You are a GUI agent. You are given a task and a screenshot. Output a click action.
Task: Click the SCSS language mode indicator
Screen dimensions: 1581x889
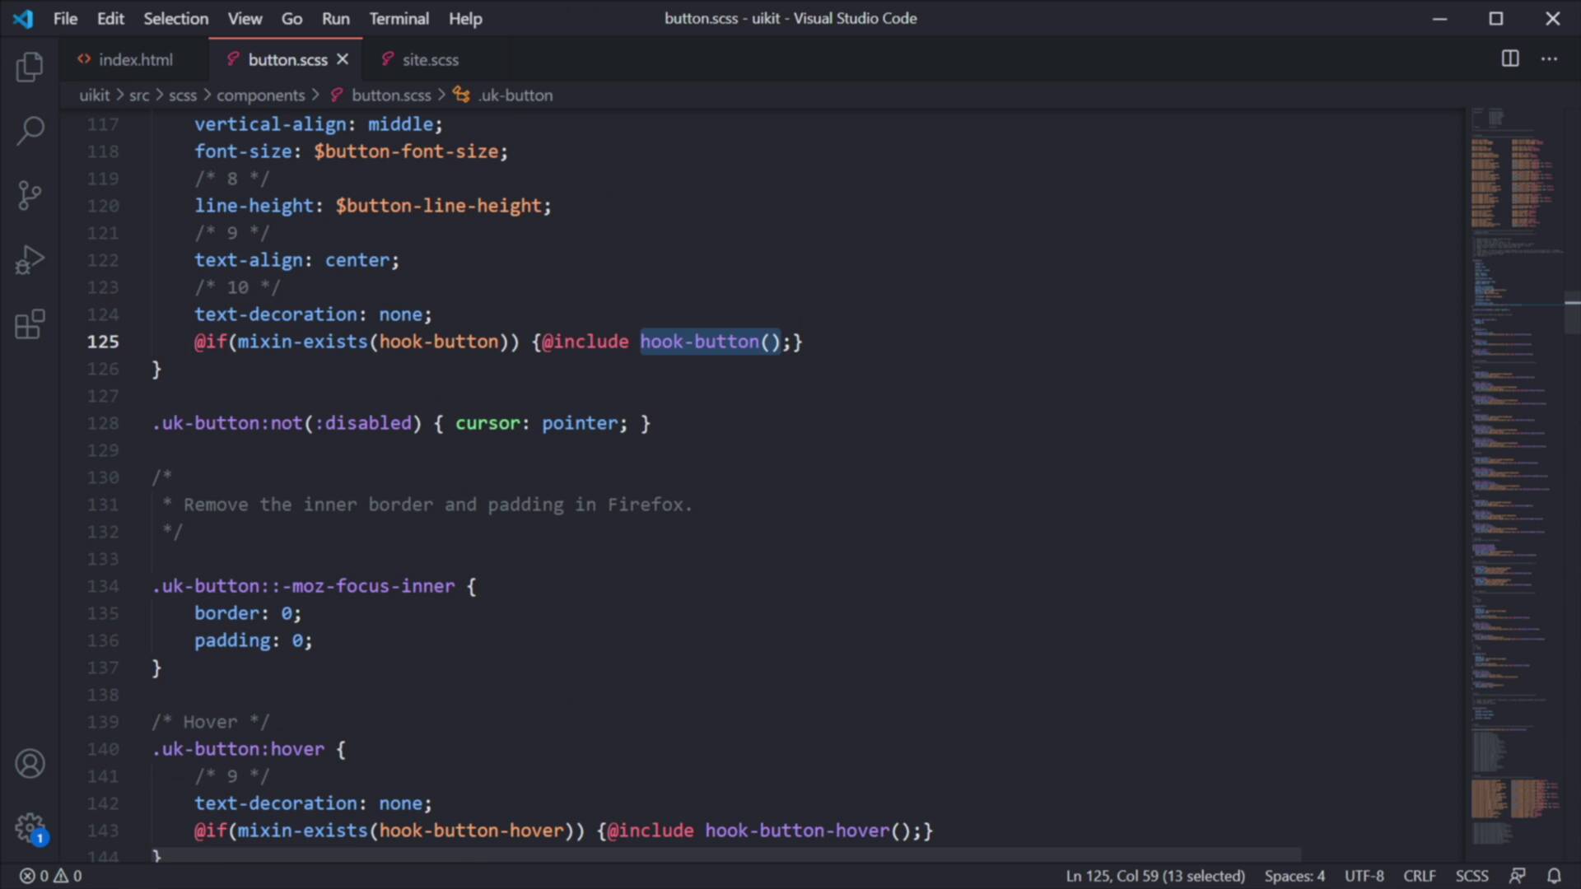[x=1471, y=876]
